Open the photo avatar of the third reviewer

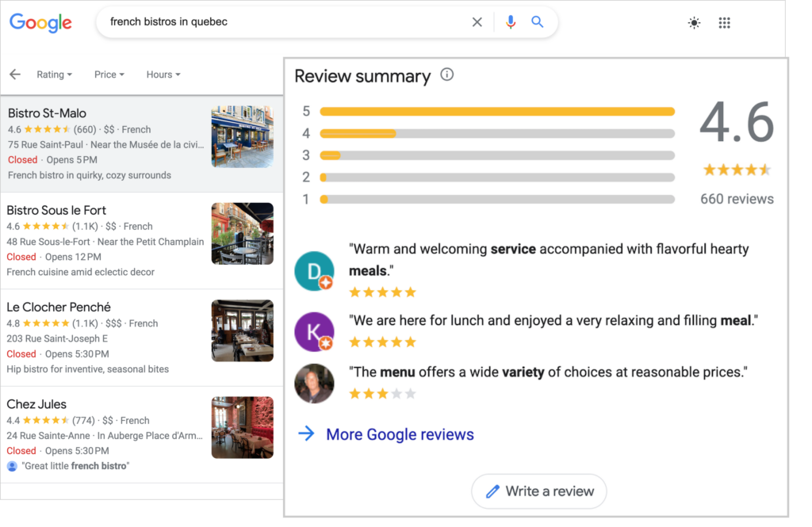pos(314,384)
